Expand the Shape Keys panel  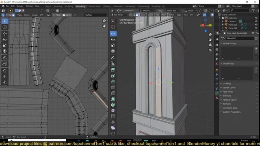(228, 64)
